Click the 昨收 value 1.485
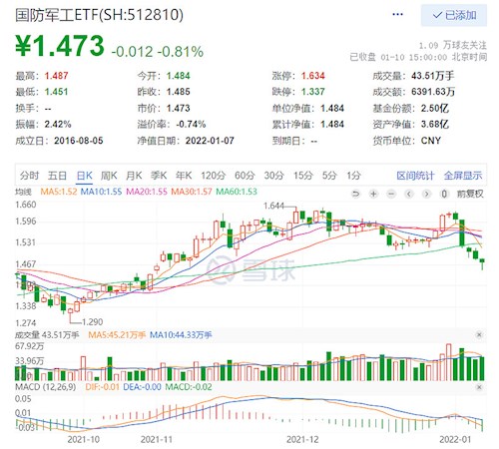Image resolution: width=499 pixels, height=449 pixels. [179, 92]
